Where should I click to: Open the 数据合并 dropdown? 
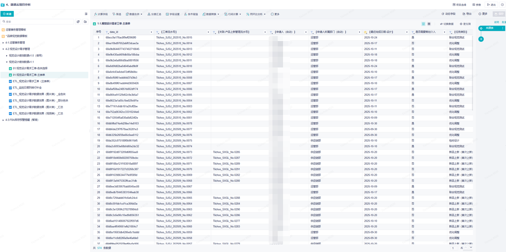click(x=135, y=14)
